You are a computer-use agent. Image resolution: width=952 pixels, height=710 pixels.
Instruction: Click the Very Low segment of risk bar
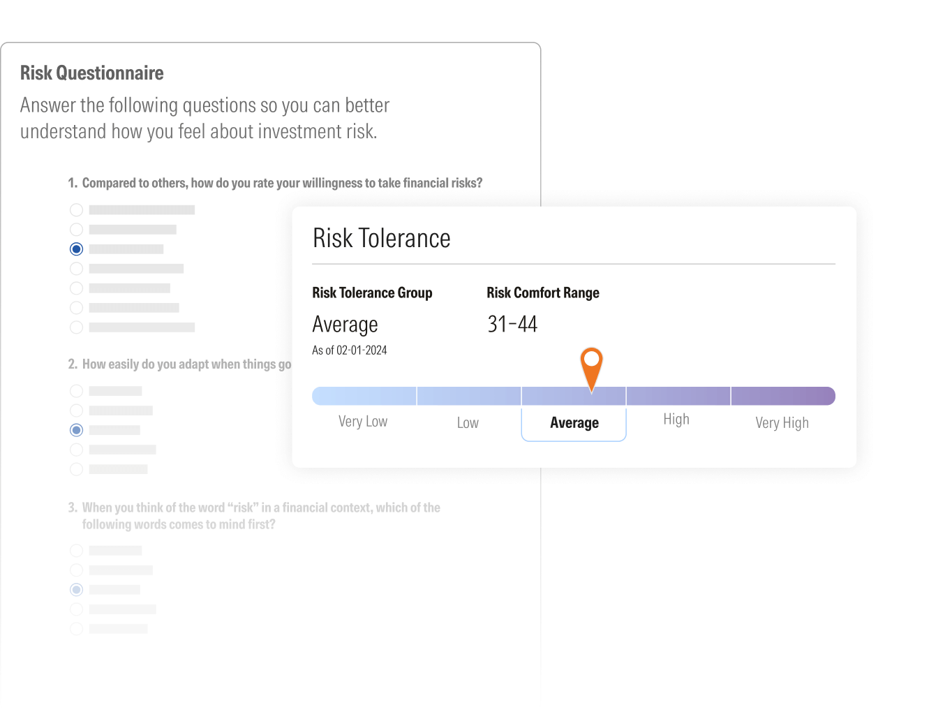[x=364, y=396]
